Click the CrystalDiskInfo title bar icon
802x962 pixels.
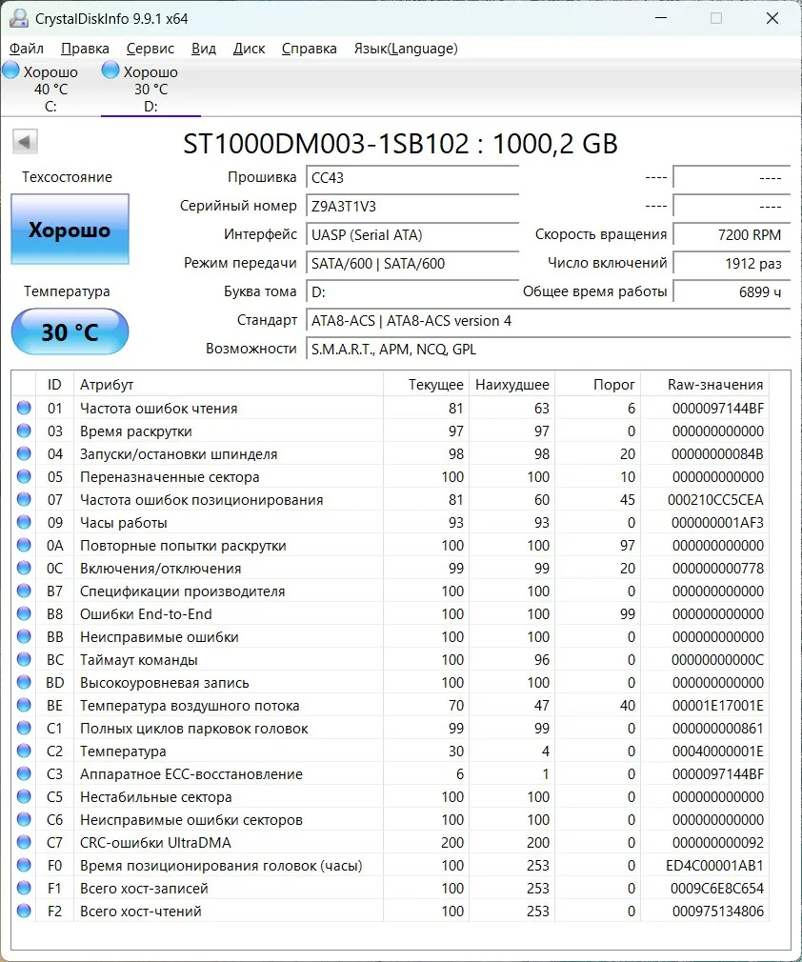pos(19,18)
